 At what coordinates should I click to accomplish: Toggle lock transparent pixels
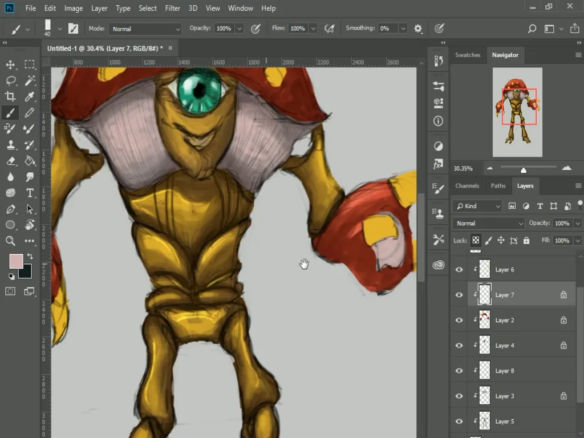coord(476,240)
